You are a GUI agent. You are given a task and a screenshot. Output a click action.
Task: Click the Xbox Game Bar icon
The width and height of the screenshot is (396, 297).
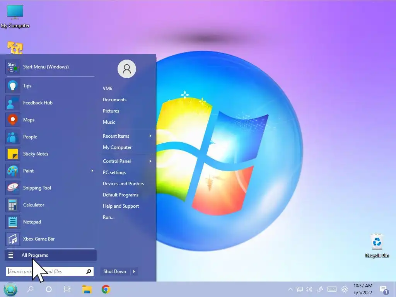(13, 239)
